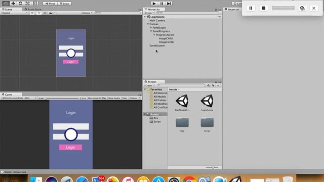The width and height of the screenshot is (324, 182).
Task: Select Main Camera in Hierarchy
Action: (157, 20)
